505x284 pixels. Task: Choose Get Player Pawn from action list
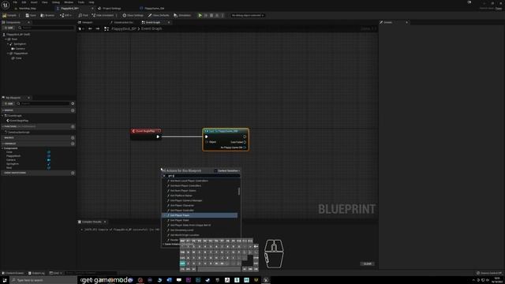pyautogui.click(x=200, y=215)
